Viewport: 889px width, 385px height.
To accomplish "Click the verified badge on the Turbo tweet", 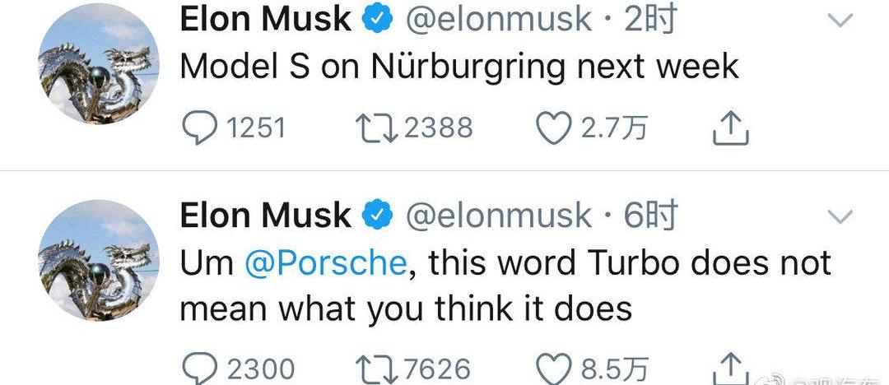I will [377, 216].
